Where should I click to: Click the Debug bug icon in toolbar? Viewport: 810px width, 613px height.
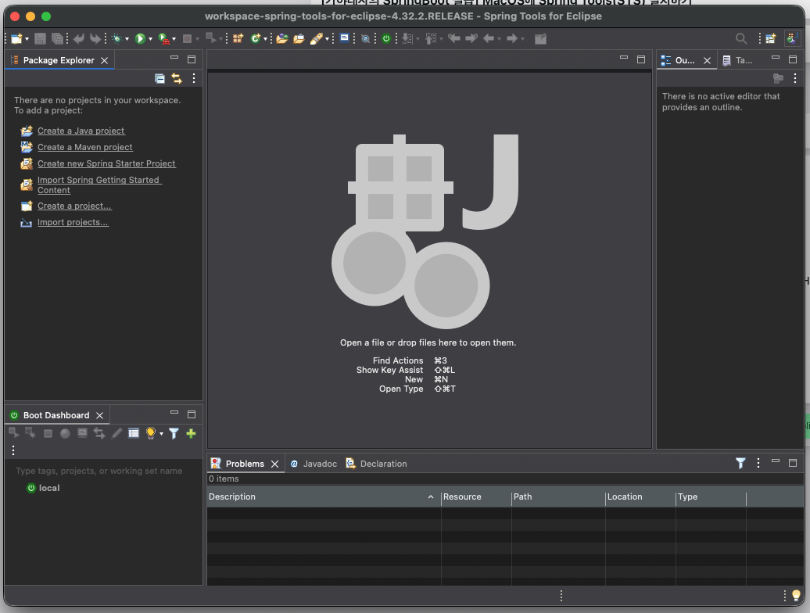click(116, 39)
